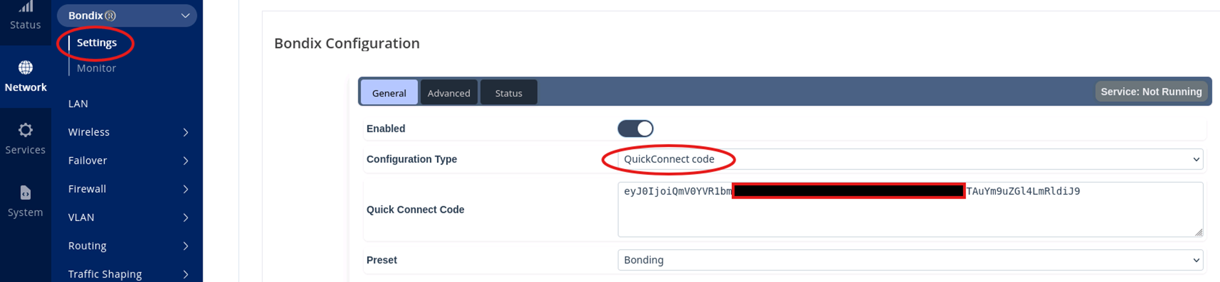Screen dimensions: 1220x282
Task: Toggle the Enabled switch off
Action: (x=635, y=128)
